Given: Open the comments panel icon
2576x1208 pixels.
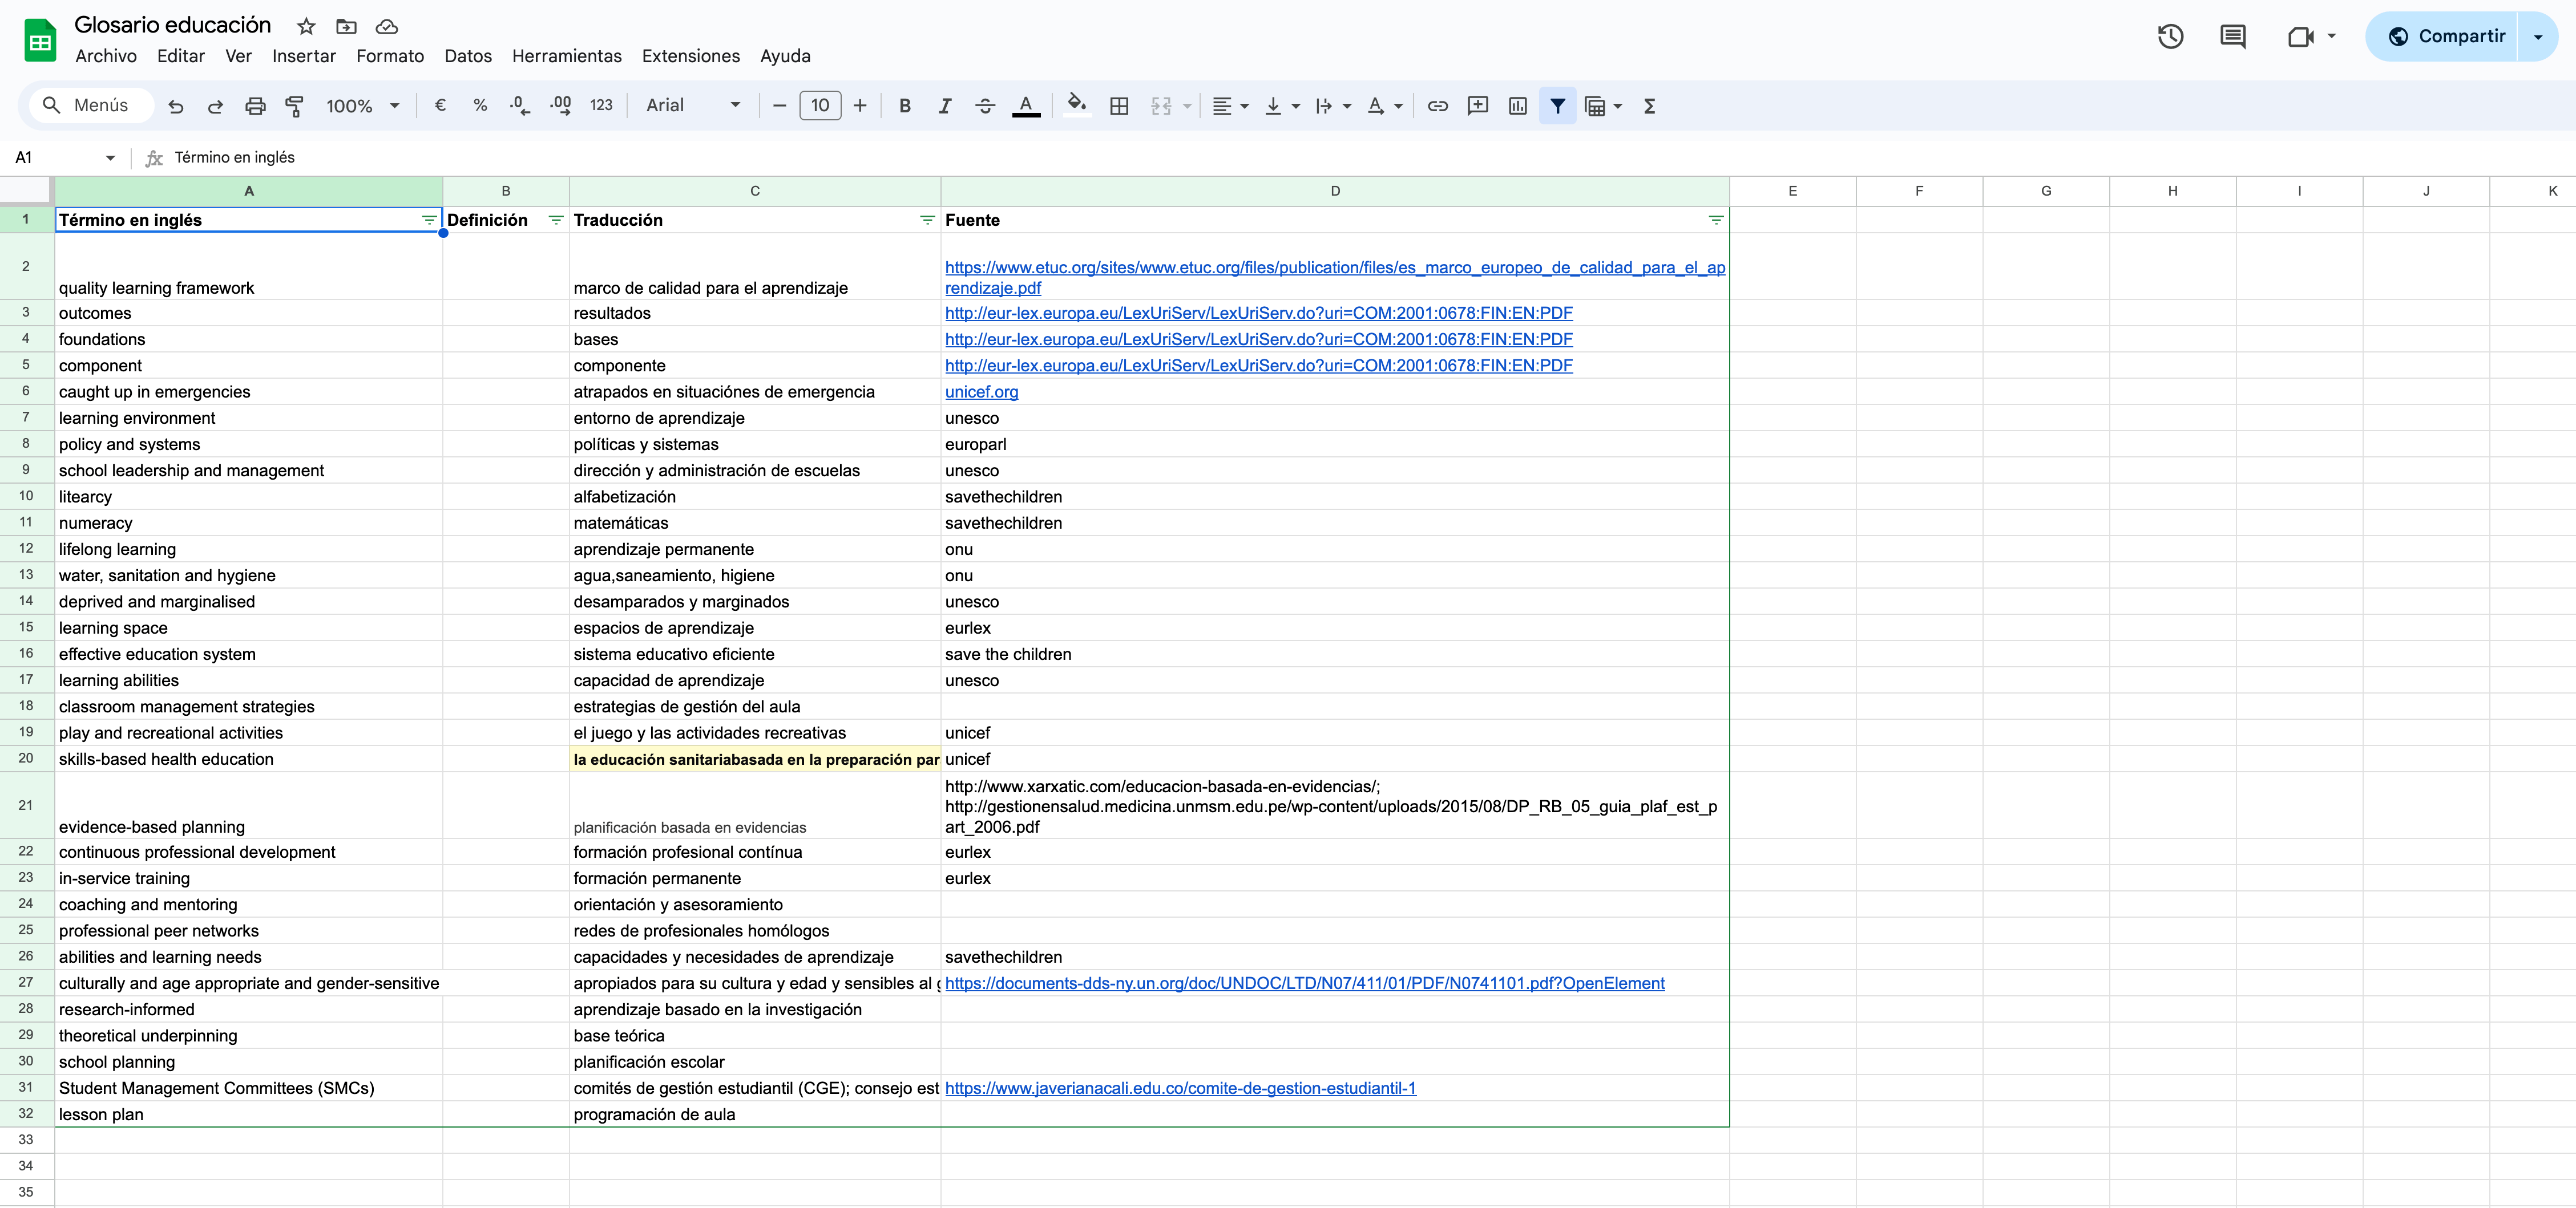Looking at the screenshot, I should pos(2232,37).
